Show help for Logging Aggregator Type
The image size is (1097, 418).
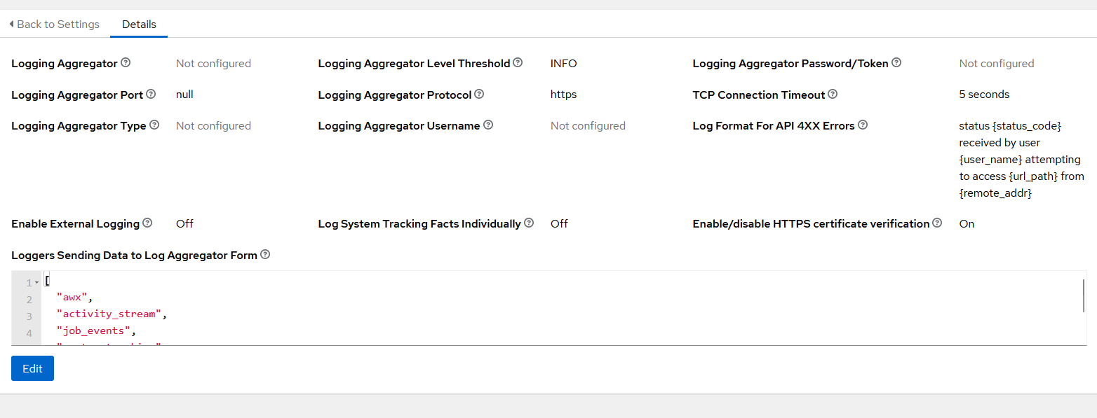154,125
